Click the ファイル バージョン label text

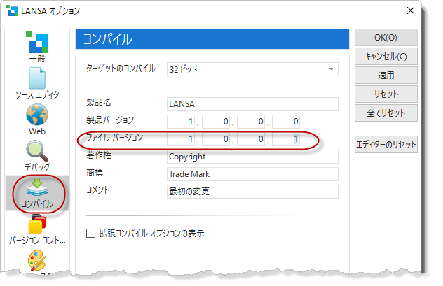[x=115, y=138]
